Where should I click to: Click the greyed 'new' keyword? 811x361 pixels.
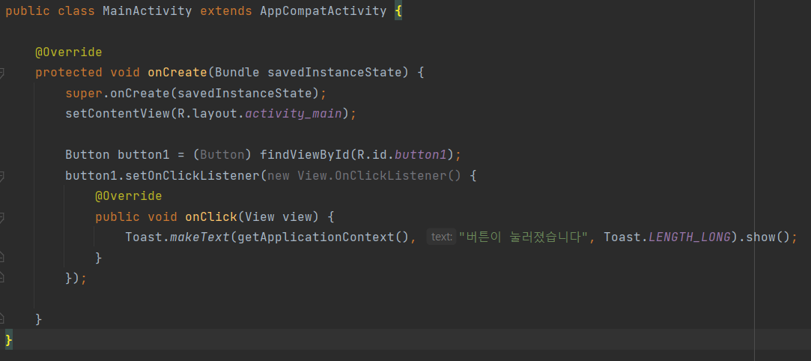279,175
